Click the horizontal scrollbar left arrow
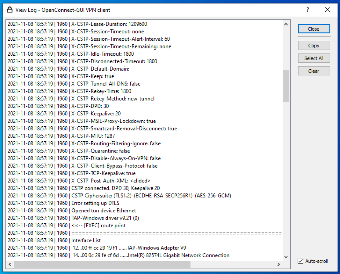The height and width of the screenshot is (274, 340). [10, 264]
